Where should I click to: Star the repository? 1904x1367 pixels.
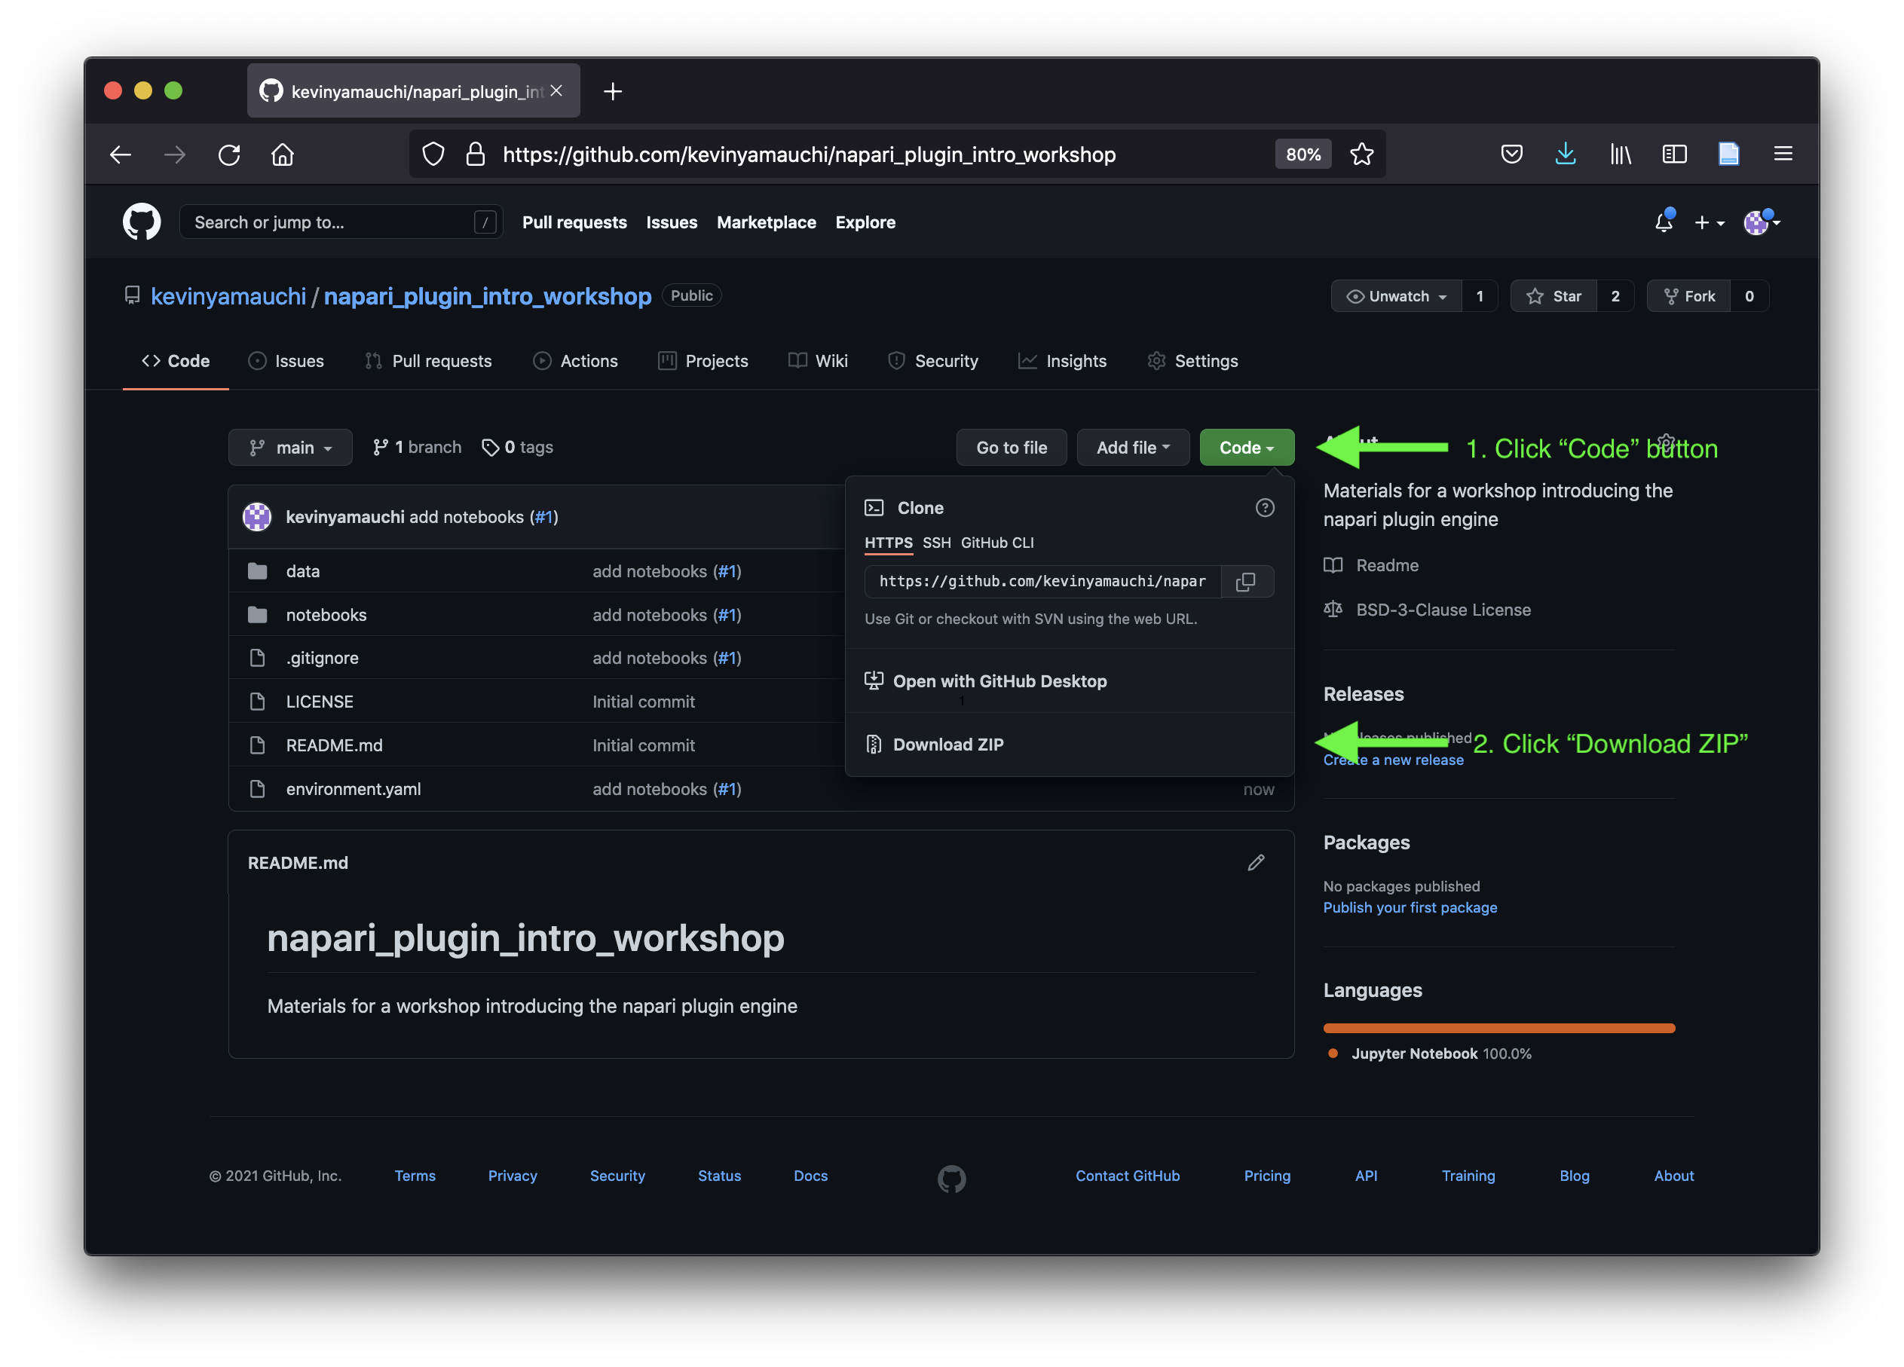(x=1554, y=296)
